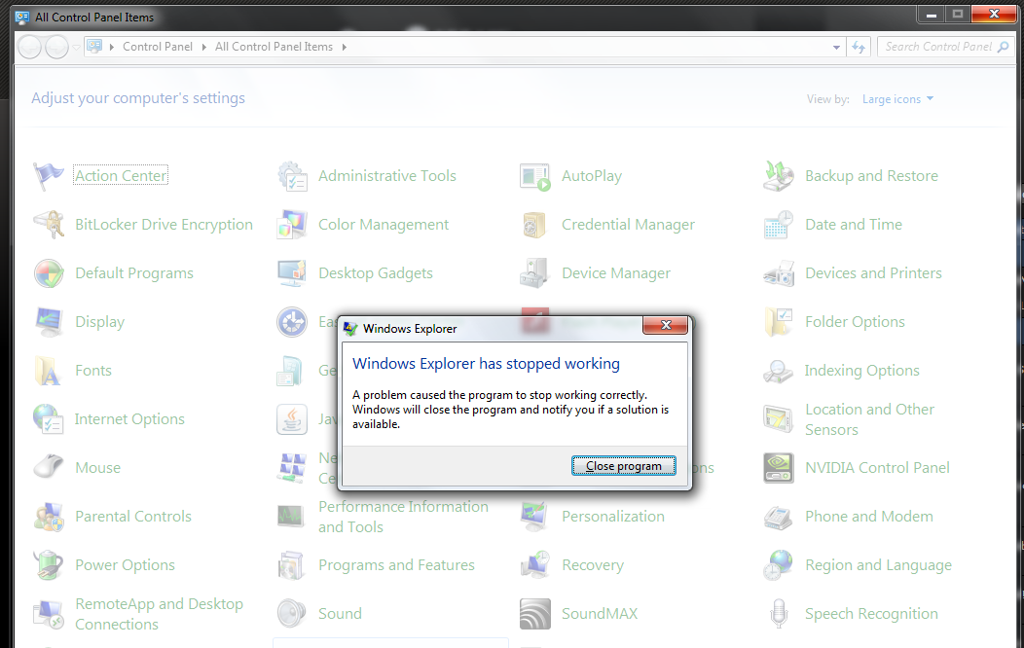
Task: Open Mouse settings icon
Action: (97, 468)
